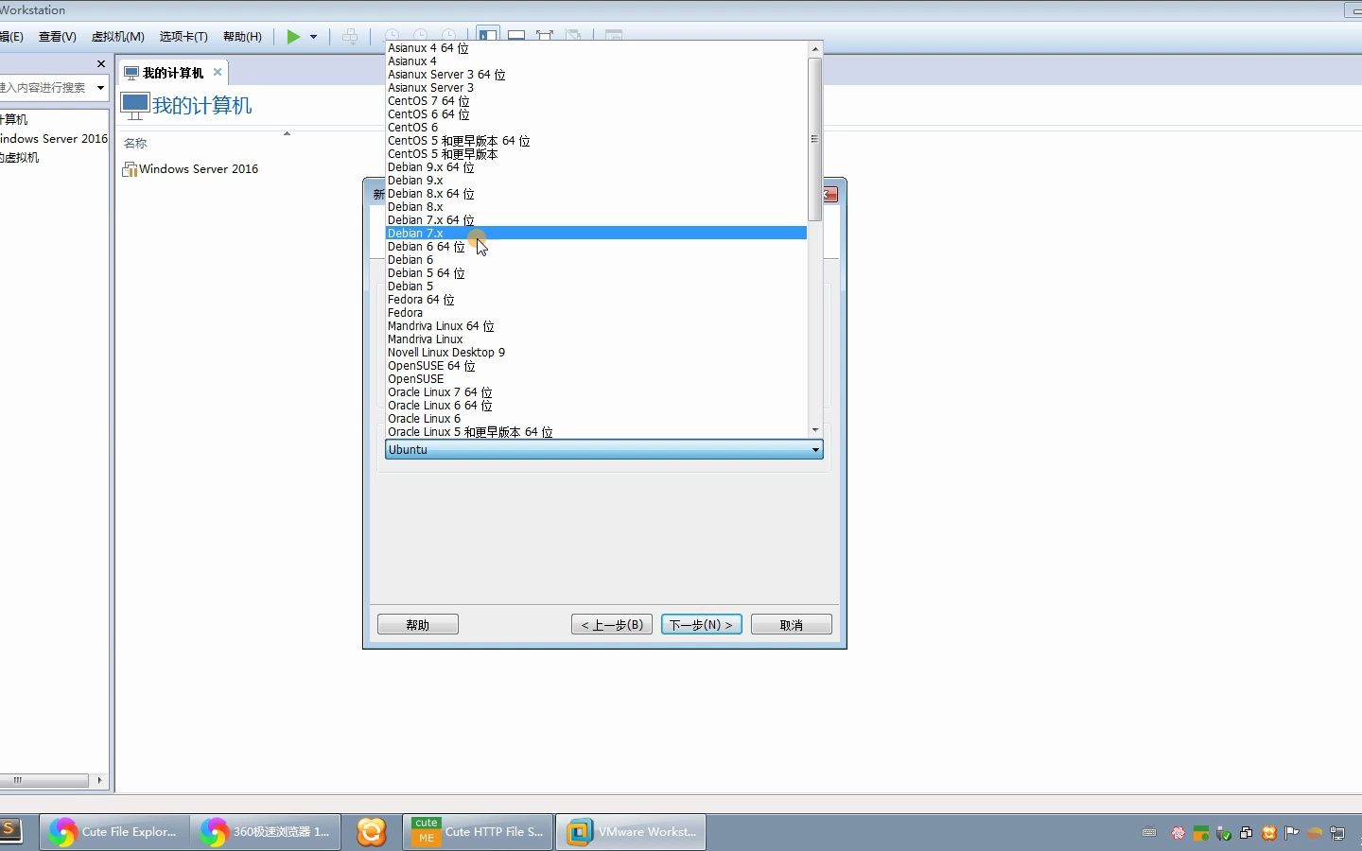
Task: Open Cute File Explorer taskbar item
Action: coord(114,832)
